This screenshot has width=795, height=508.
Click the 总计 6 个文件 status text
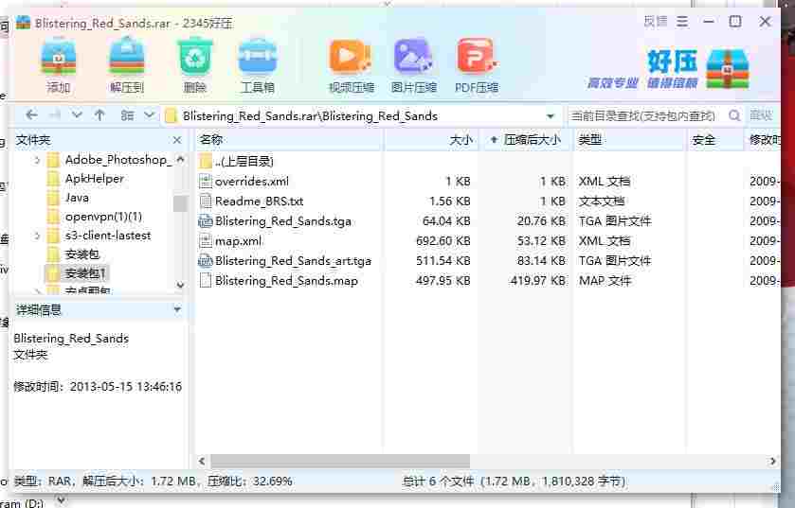(439, 482)
